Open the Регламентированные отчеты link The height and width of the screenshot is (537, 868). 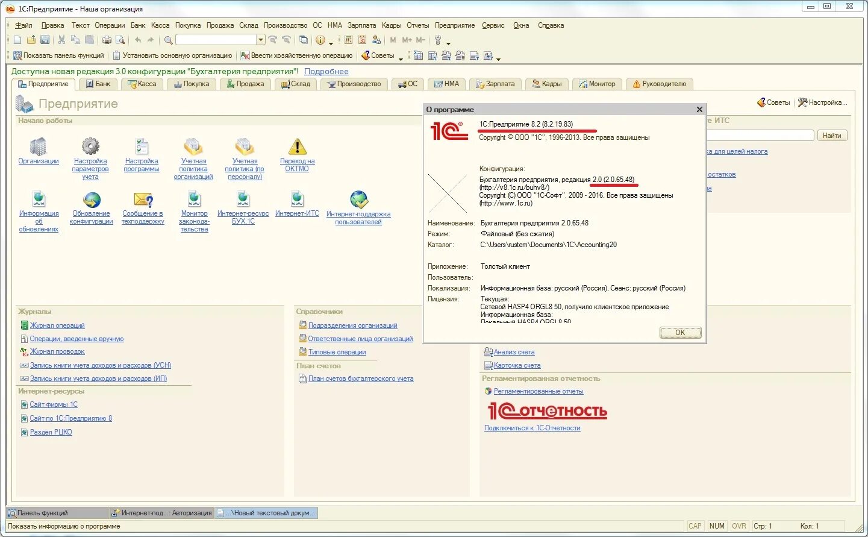pyautogui.click(x=539, y=391)
